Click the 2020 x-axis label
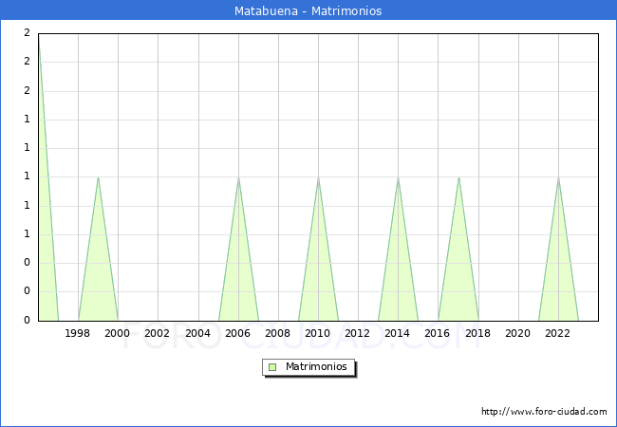This screenshot has width=617, height=427. [x=517, y=333]
